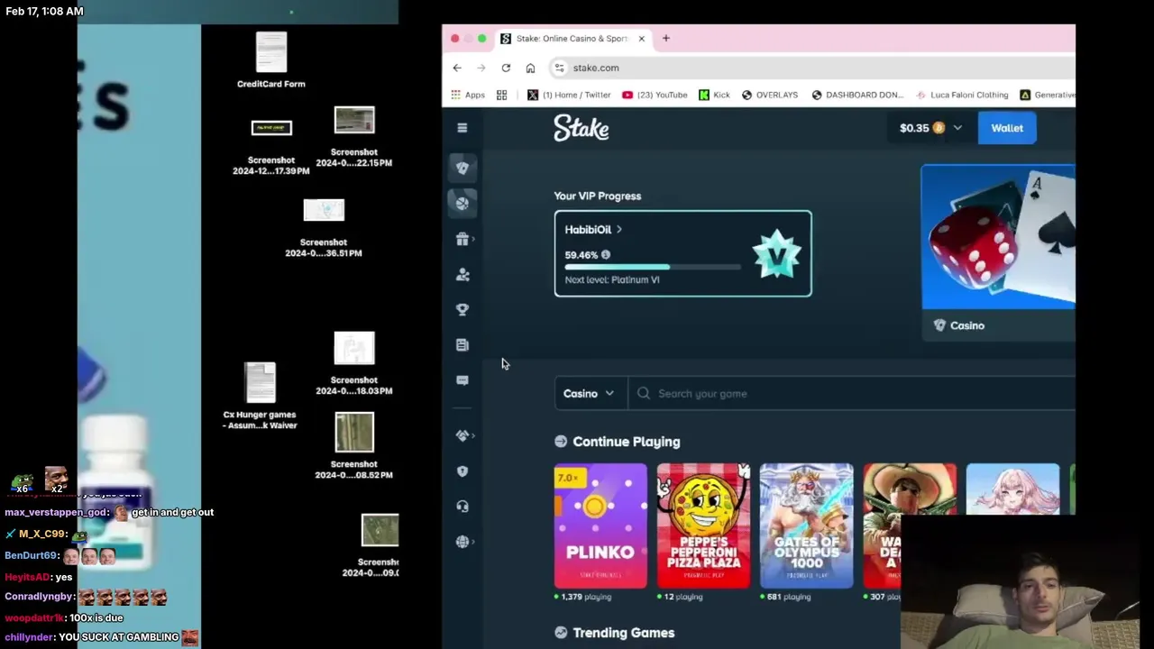This screenshot has width=1154, height=649.
Task: Open the Apps bookmarks shortcut
Action: pos(468,95)
